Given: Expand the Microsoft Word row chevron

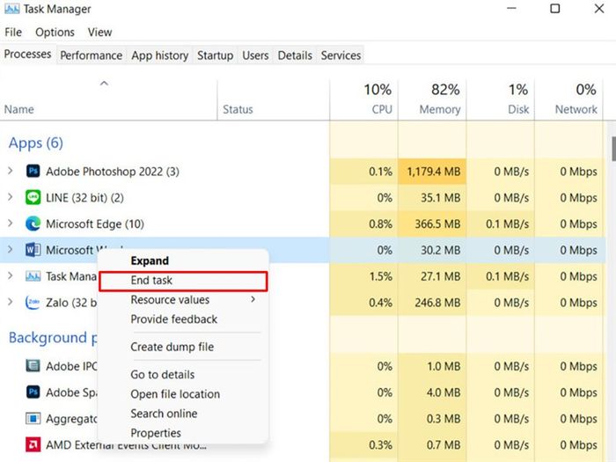Looking at the screenshot, I should pyautogui.click(x=11, y=249).
